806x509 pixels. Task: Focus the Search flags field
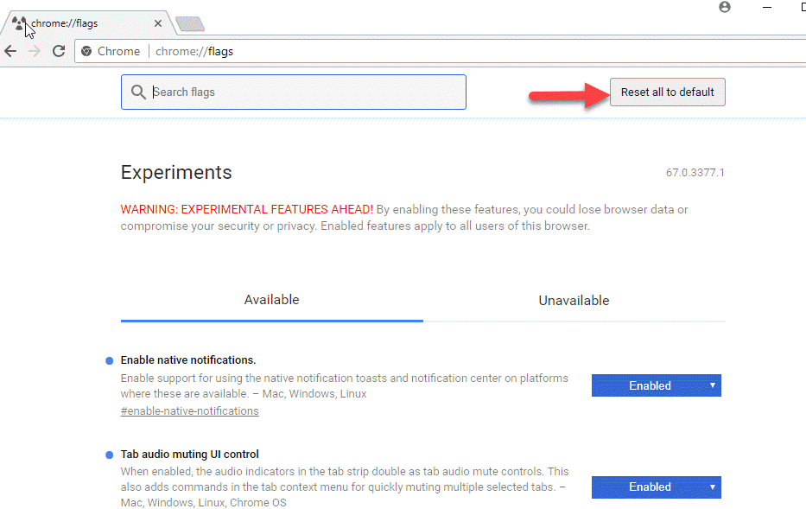coord(294,92)
